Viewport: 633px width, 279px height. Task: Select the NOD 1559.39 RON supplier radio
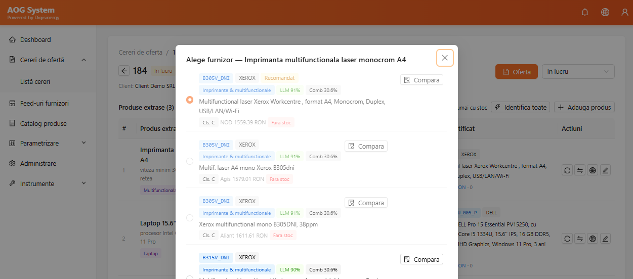(x=190, y=100)
